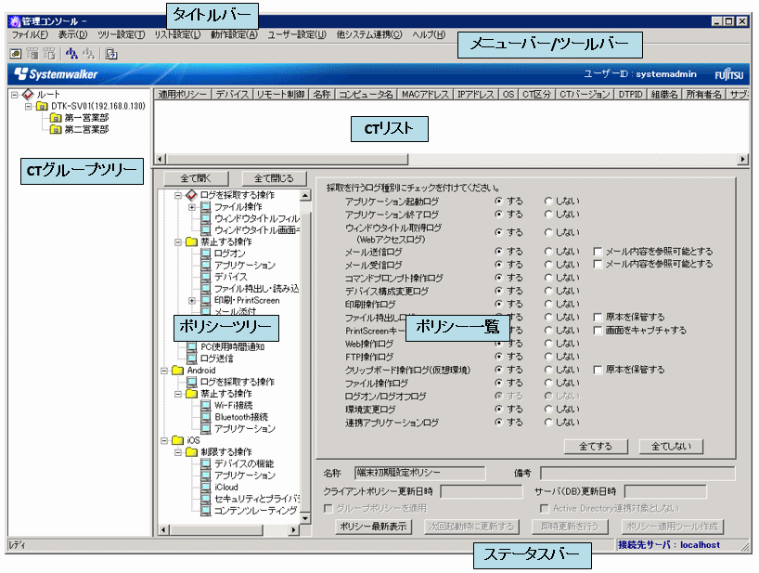Collapse the Android policy folder
The height and width of the screenshot is (573, 759).
[x=164, y=371]
